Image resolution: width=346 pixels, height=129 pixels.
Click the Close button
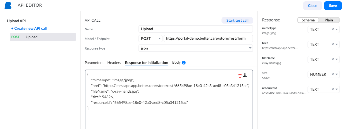pos(312,6)
